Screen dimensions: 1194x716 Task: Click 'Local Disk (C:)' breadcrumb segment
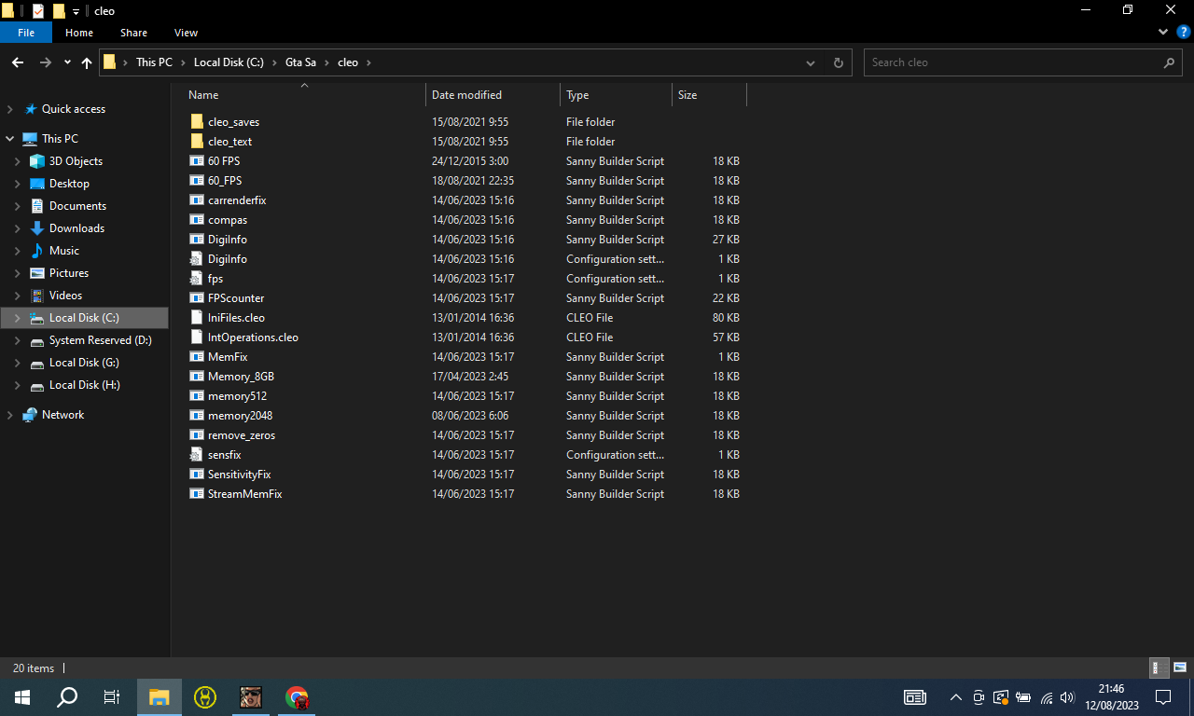[229, 62]
